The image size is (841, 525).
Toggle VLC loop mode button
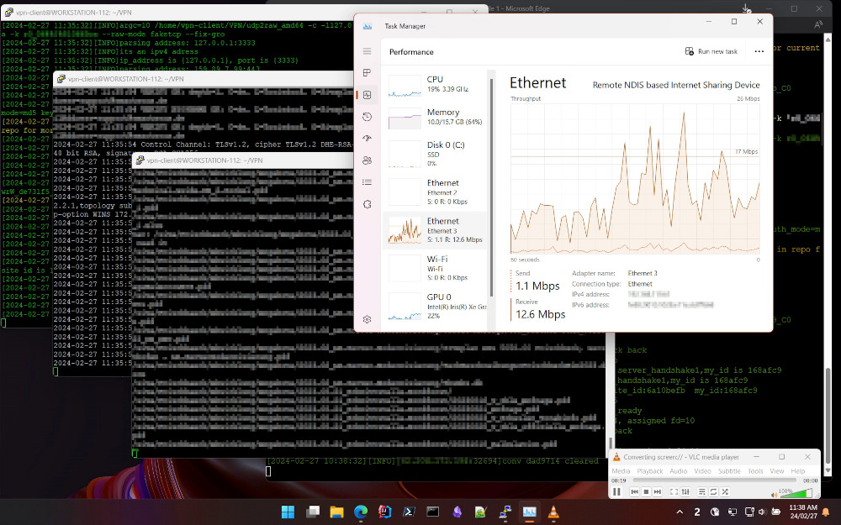coord(713,491)
